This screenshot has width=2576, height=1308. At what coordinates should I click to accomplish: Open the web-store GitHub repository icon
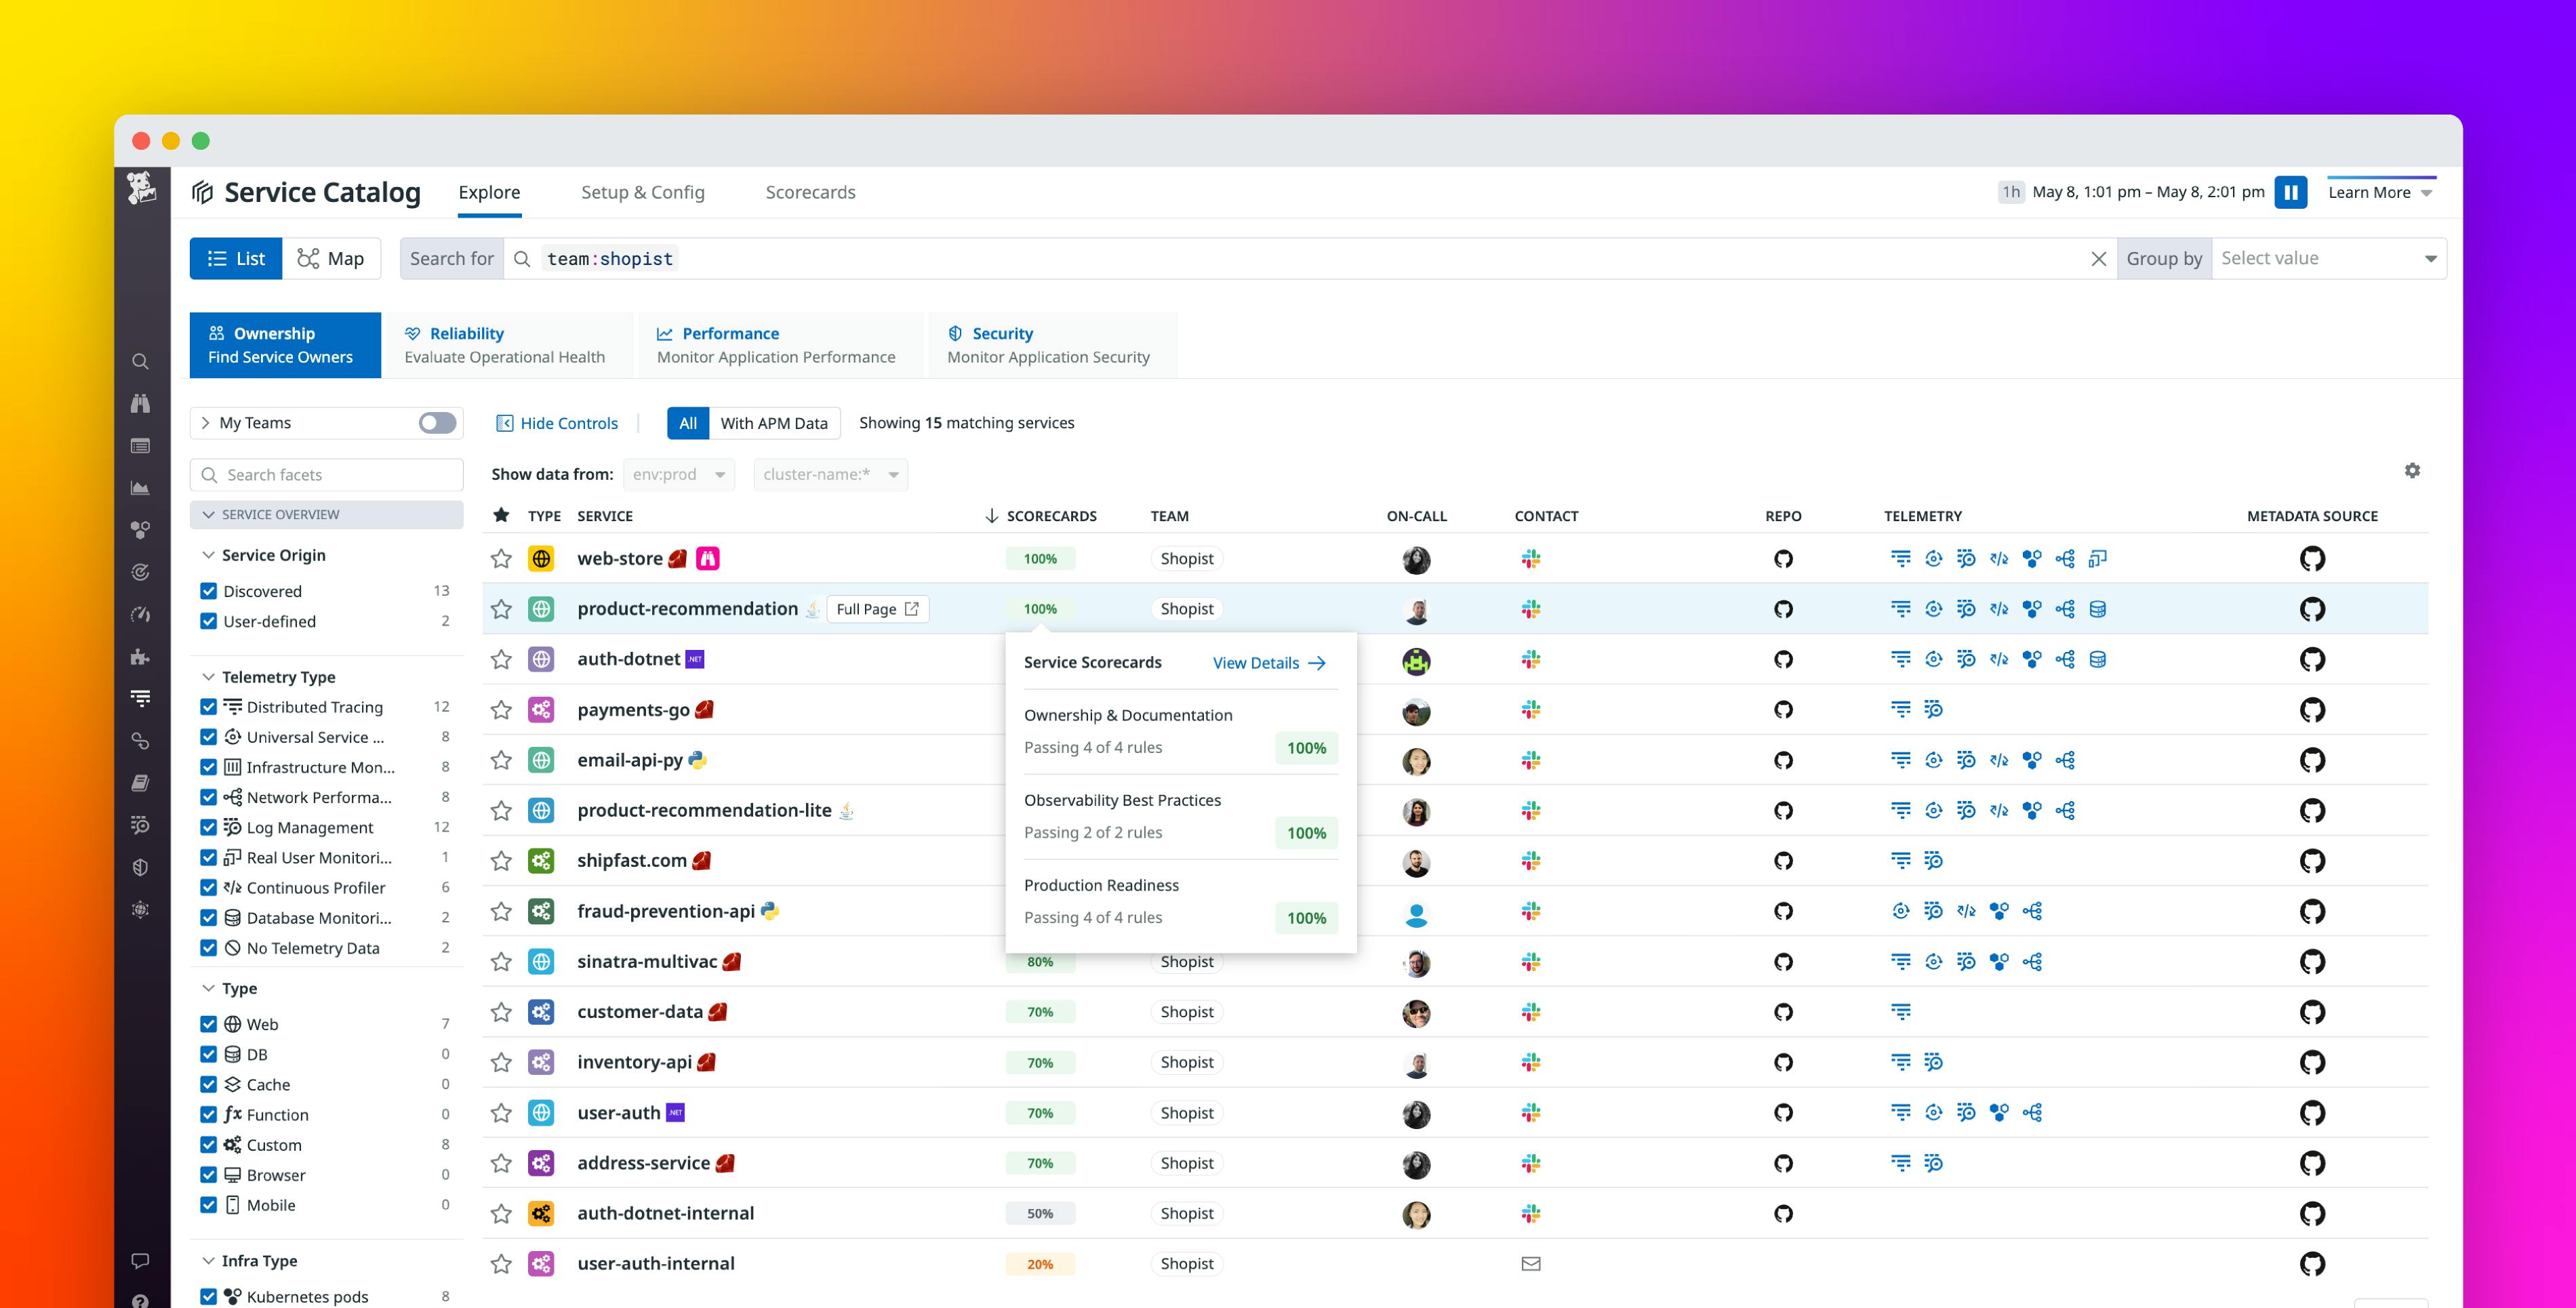(1784, 559)
